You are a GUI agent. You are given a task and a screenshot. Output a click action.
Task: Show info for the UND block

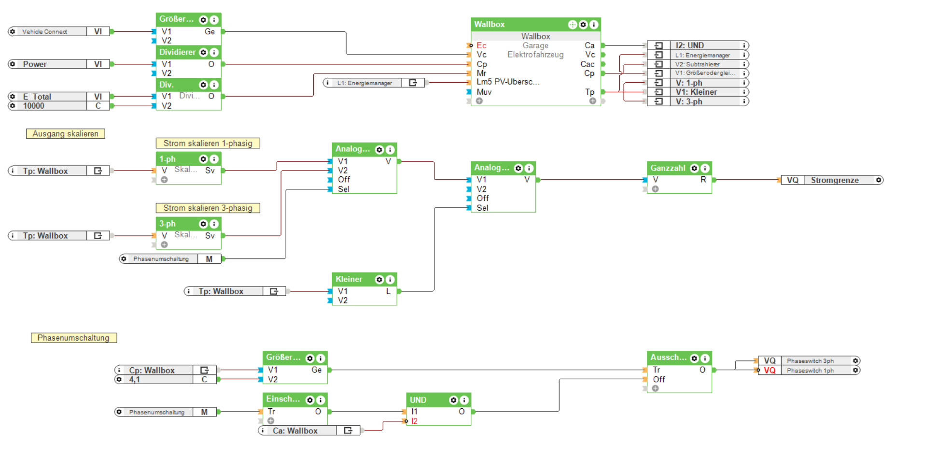(464, 400)
